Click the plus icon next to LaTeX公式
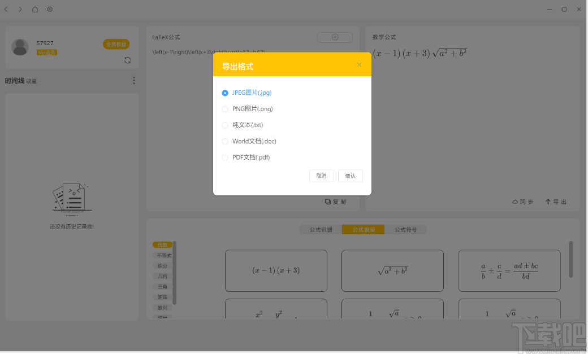 point(334,37)
